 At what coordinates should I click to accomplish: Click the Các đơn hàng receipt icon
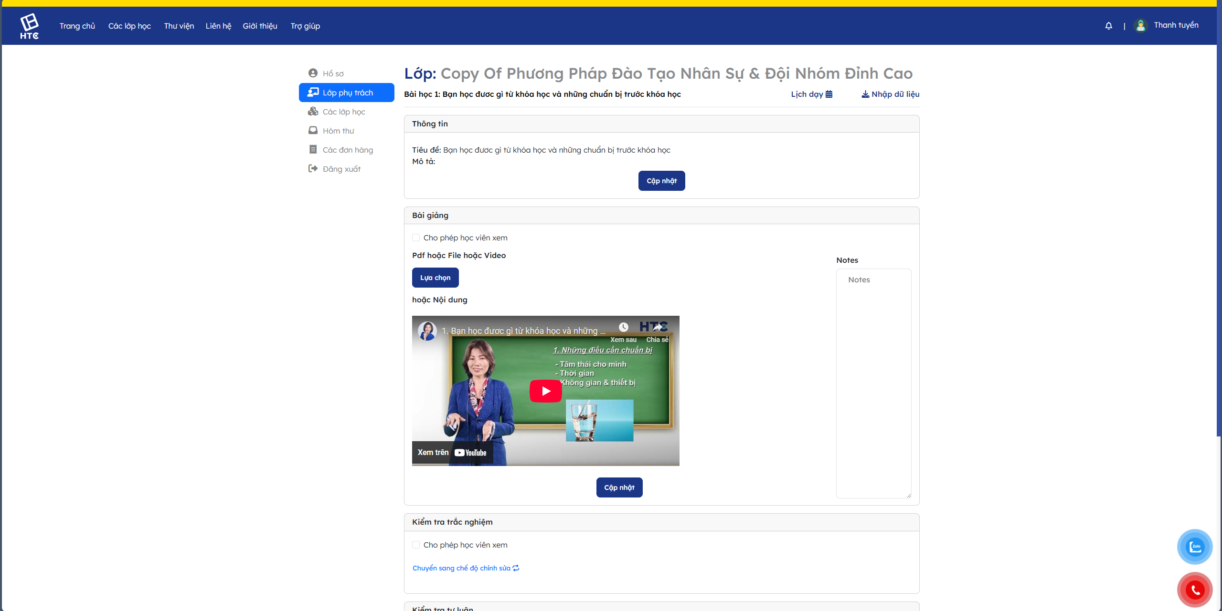pos(313,149)
